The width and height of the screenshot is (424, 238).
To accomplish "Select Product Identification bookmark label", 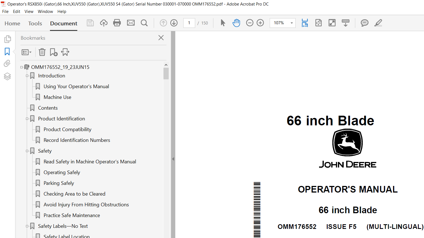I will coord(62,119).
